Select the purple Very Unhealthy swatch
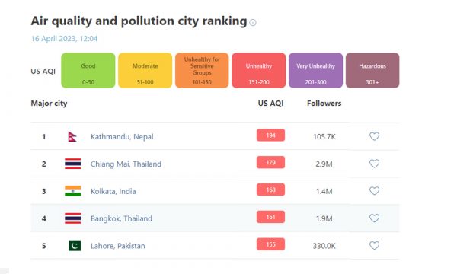 (x=315, y=71)
